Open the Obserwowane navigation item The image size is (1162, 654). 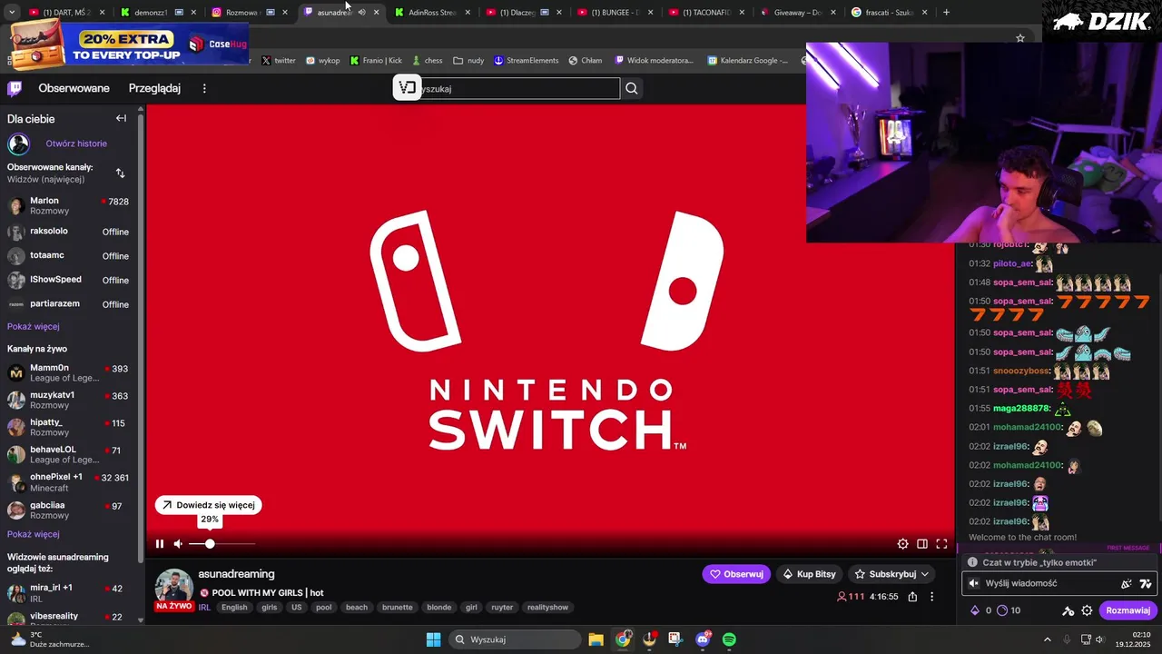pyautogui.click(x=74, y=88)
